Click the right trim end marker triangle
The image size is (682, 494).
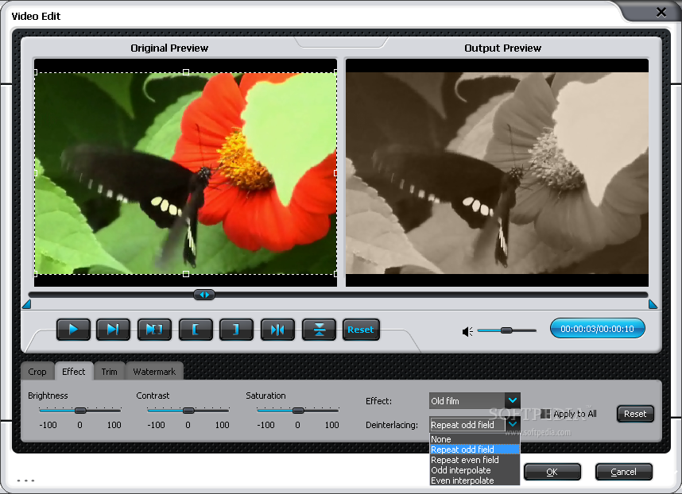pos(653,303)
